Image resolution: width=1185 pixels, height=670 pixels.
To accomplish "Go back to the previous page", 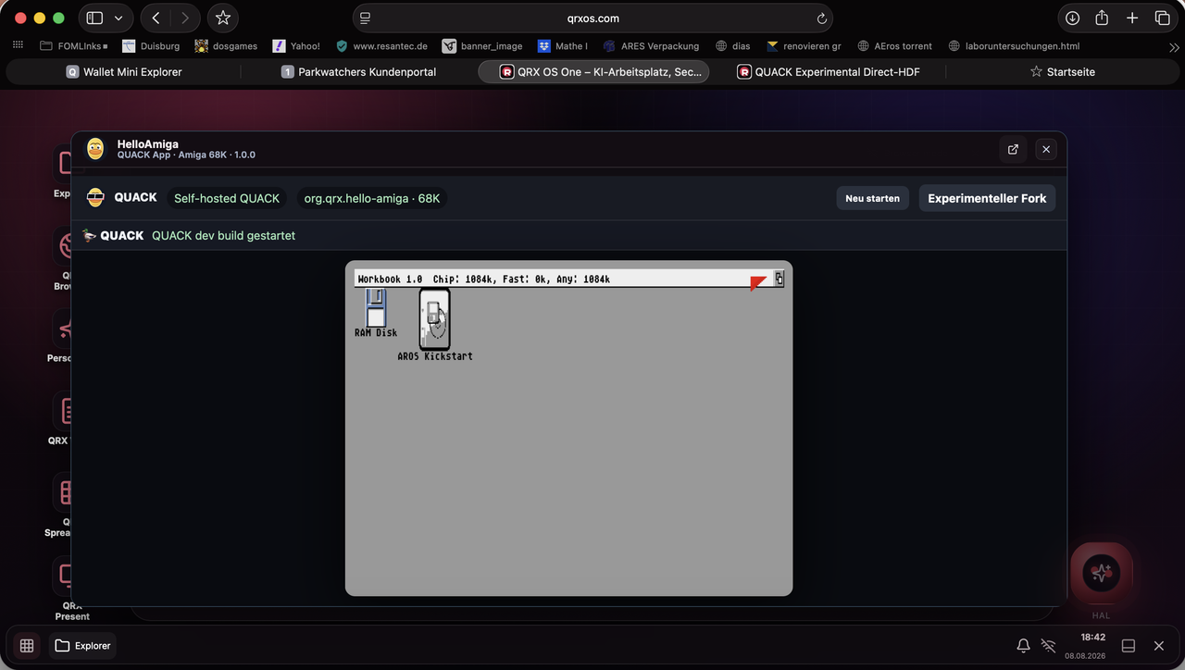I will [156, 18].
